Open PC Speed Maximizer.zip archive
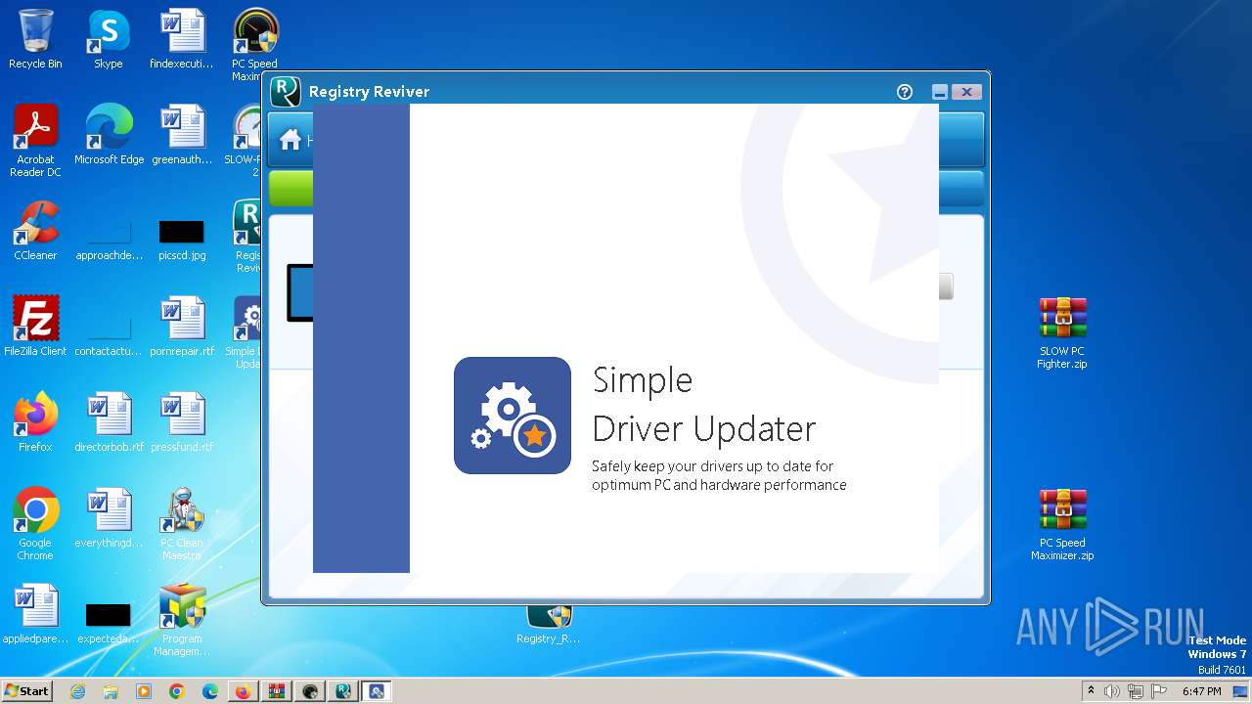 1062,525
